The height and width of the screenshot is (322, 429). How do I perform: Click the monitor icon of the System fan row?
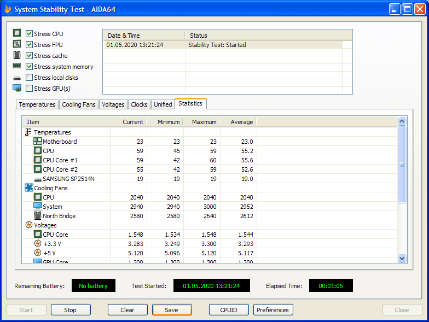point(38,206)
